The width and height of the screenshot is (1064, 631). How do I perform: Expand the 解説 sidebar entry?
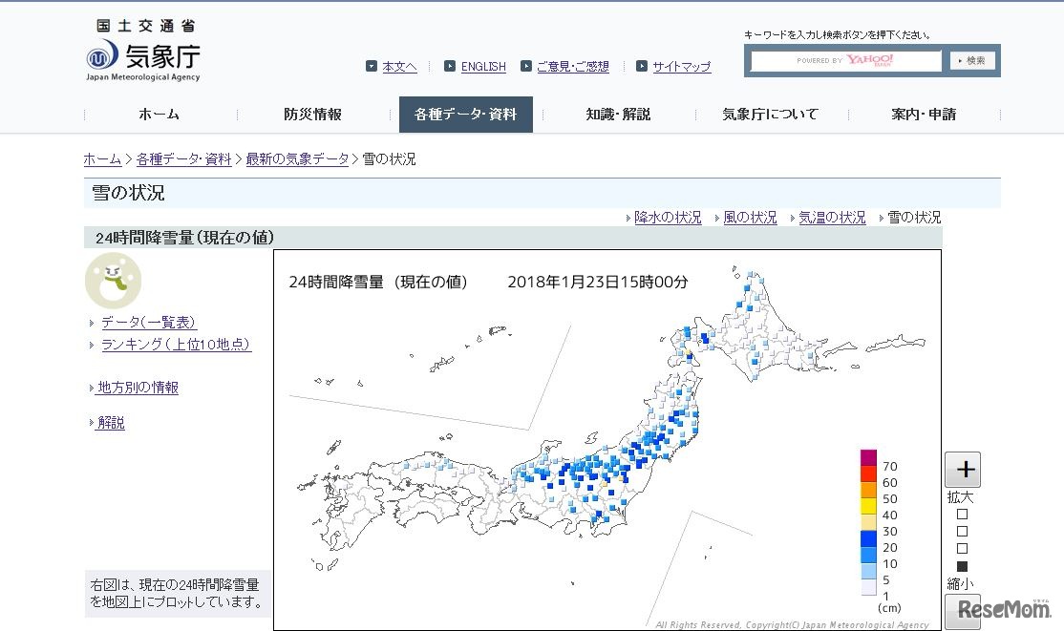coord(110,423)
